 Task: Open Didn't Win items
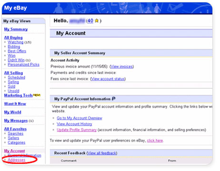[x=16, y=60]
